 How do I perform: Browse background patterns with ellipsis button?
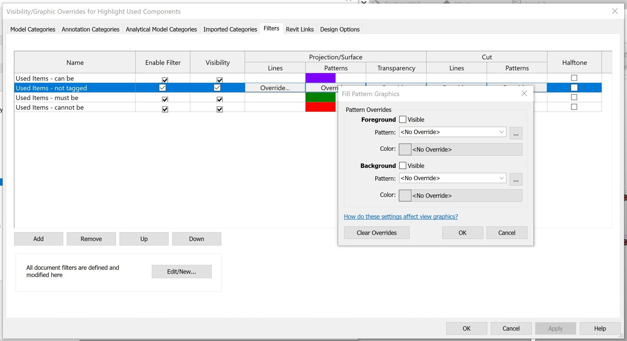516,179
